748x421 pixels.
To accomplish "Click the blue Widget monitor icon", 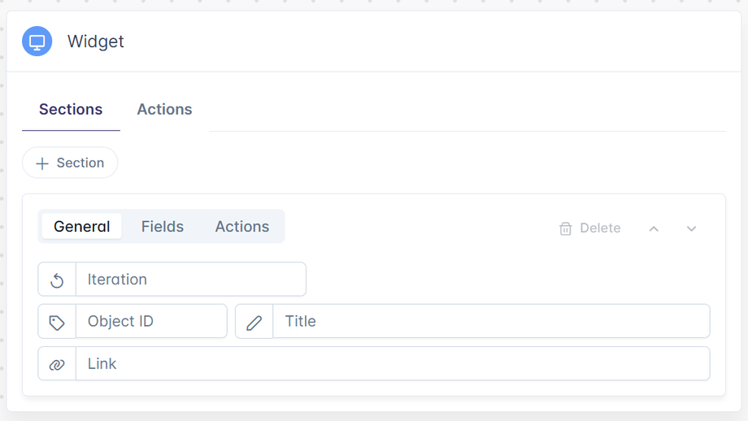I will (x=37, y=41).
